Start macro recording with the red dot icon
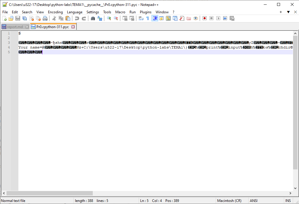 pos(204,18)
